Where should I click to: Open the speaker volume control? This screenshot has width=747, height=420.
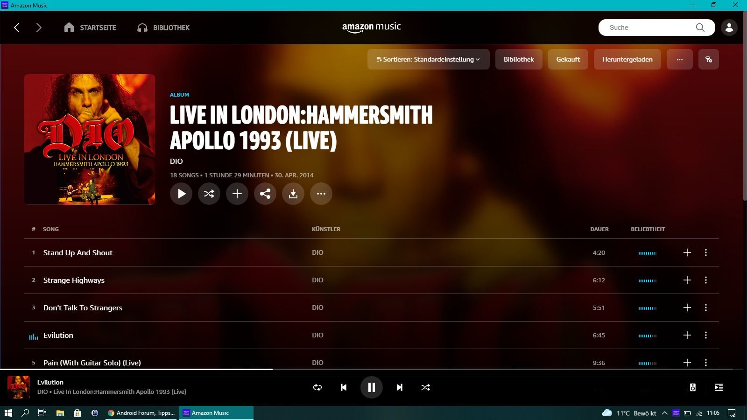tap(693, 387)
